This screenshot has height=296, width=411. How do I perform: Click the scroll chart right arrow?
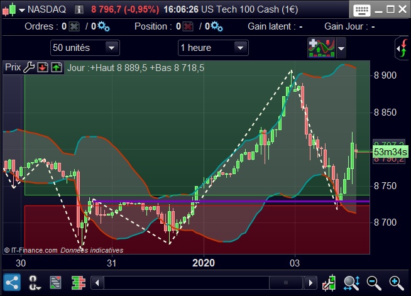point(310,283)
